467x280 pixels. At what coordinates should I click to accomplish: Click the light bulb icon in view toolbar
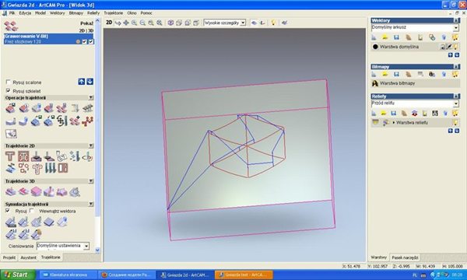tap(273, 23)
